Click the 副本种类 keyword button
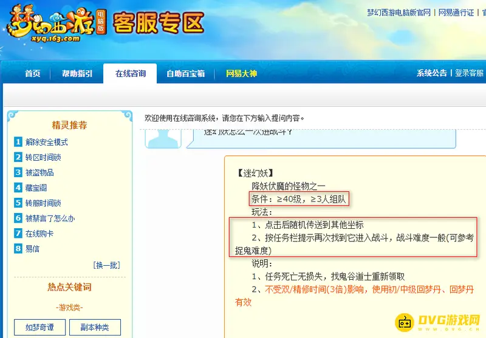The image size is (486, 338). pyautogui.click(x=95, y=327)
